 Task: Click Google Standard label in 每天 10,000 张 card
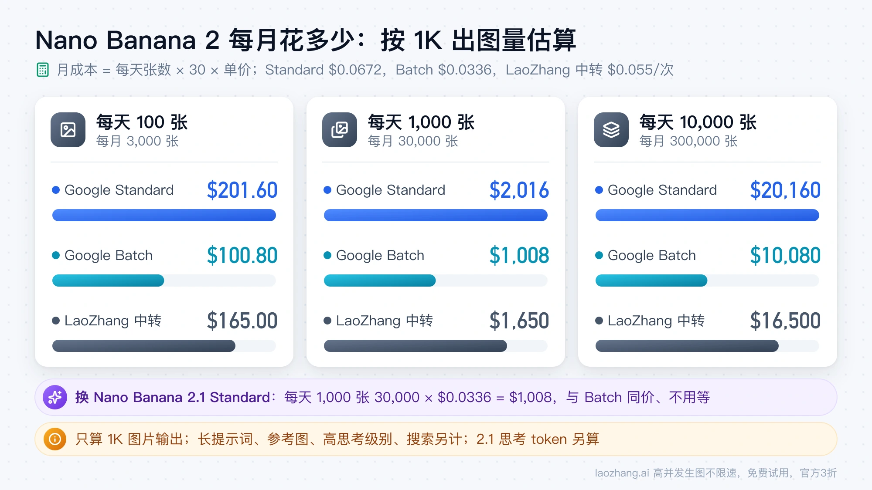[662, 190]
